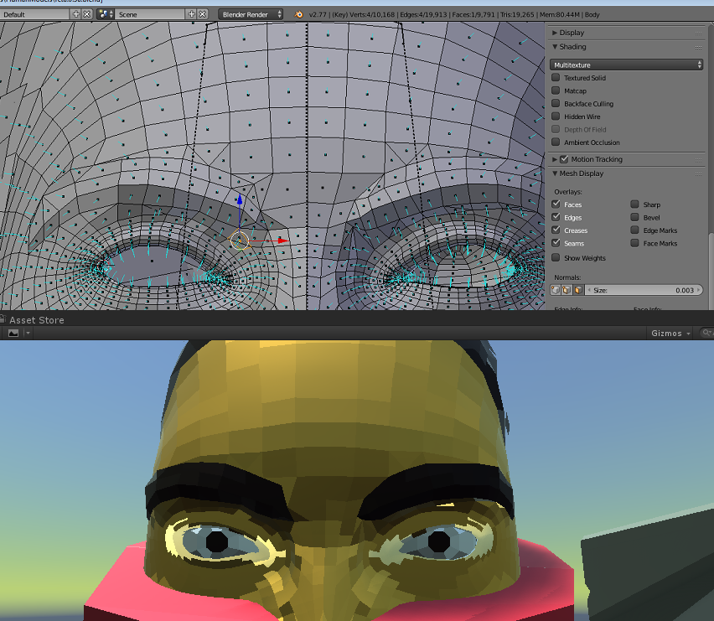Viewport: 714px width, 621px height.
Task: Enable Backface Culling shading option
Action: coord(555,103)
